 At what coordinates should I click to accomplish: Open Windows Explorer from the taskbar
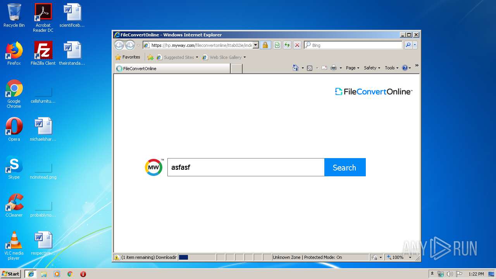tap(44, 274)
